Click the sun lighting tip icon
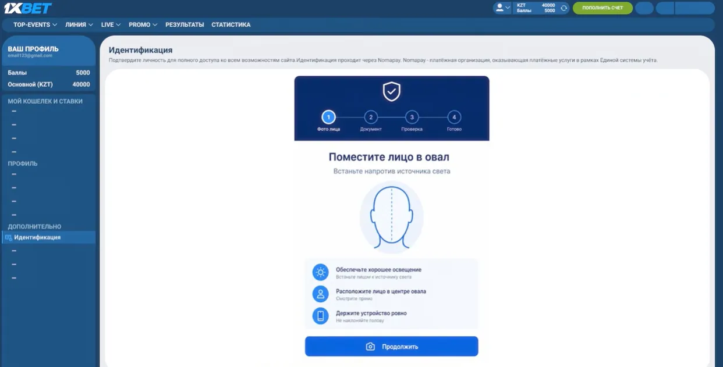 (x=320, y=272)
